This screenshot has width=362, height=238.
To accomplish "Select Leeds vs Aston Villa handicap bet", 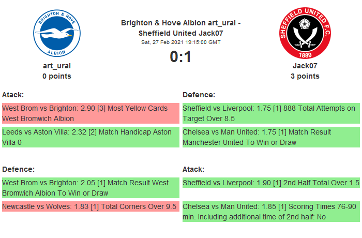I will pos(90,137).
